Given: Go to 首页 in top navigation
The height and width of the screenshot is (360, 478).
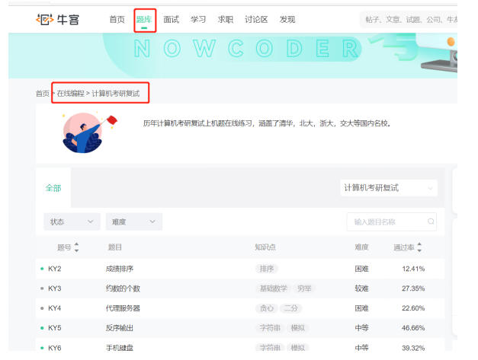Looking at the screenshot, I should tap(117, 19).
